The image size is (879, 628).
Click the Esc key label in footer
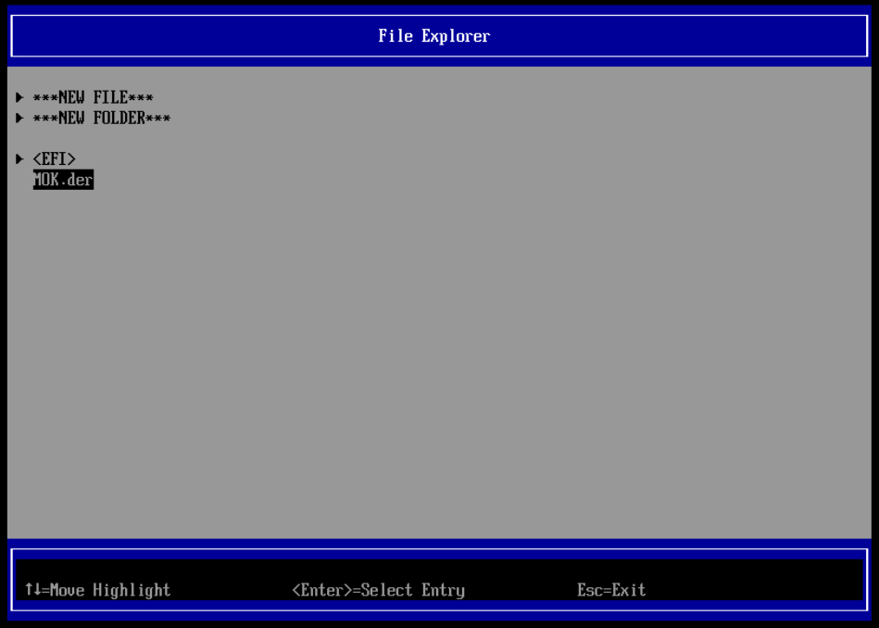click(589, 590)
